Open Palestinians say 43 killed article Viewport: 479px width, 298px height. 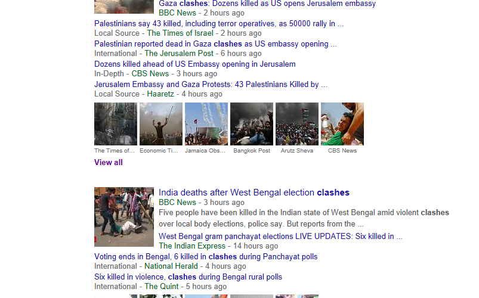click(x=219, y=23)
